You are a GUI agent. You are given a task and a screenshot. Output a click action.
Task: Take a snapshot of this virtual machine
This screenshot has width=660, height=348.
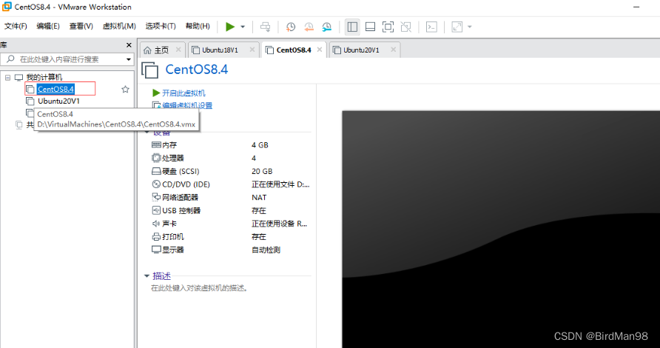pyautogui.click(x=291, y=27)
